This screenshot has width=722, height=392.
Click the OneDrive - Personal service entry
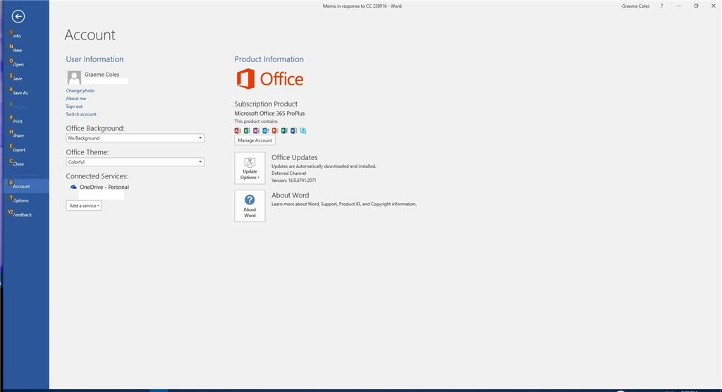click(104, 187)
